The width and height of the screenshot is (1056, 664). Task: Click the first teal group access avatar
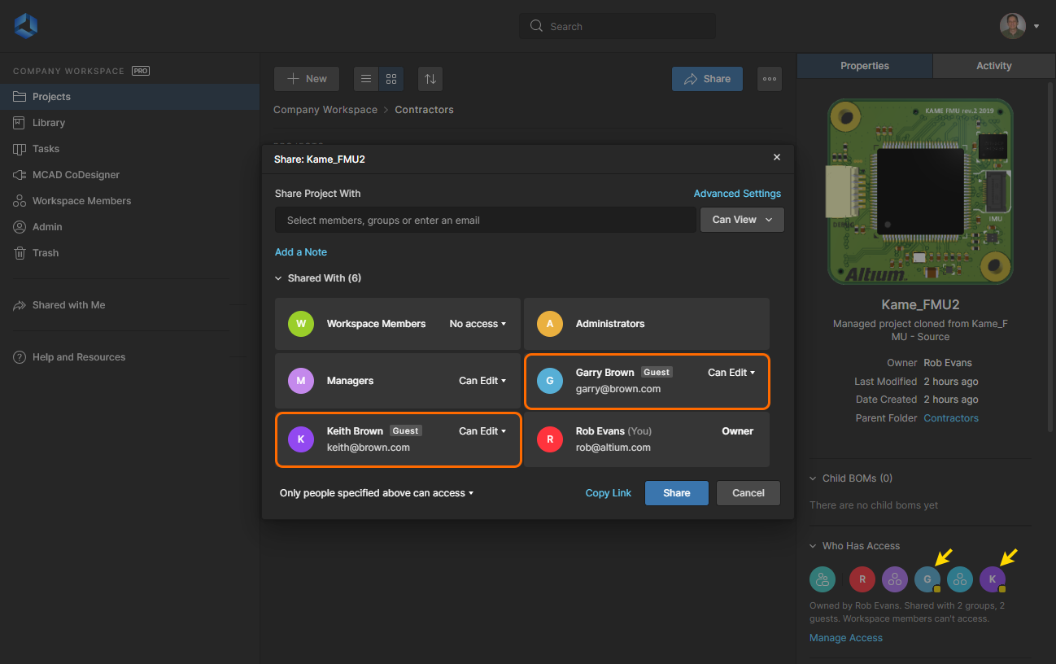pyautogui.click(x=823, y=579)
